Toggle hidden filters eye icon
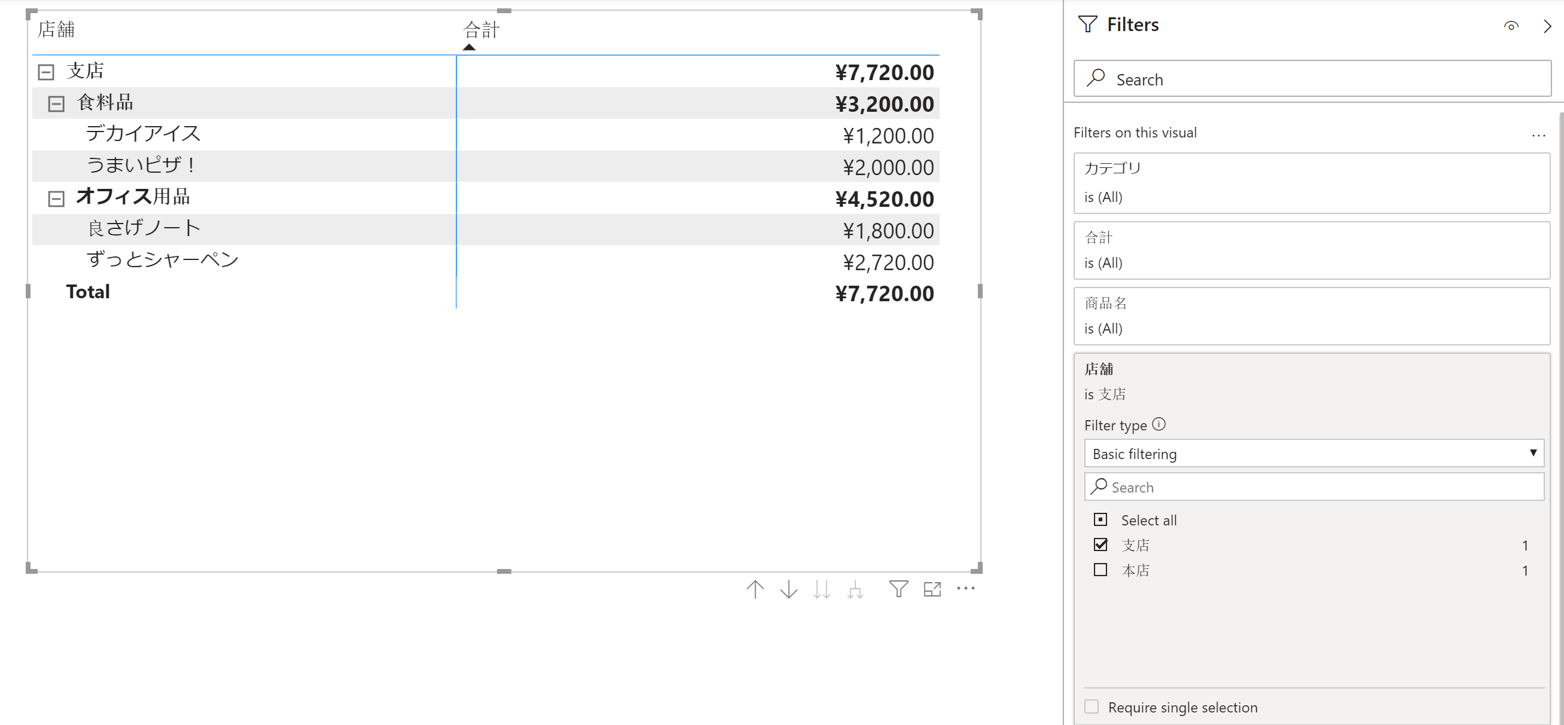Viewport: 1564px width, 725px height. coord(1511,26)
